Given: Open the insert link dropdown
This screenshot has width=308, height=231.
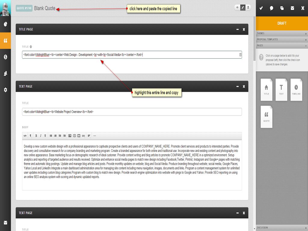Looking at the screenshot, I should (x=84, y=136).
